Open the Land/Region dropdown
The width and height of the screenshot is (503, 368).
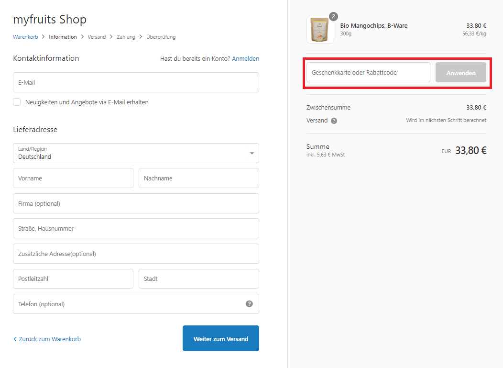[x=136, y=153]
